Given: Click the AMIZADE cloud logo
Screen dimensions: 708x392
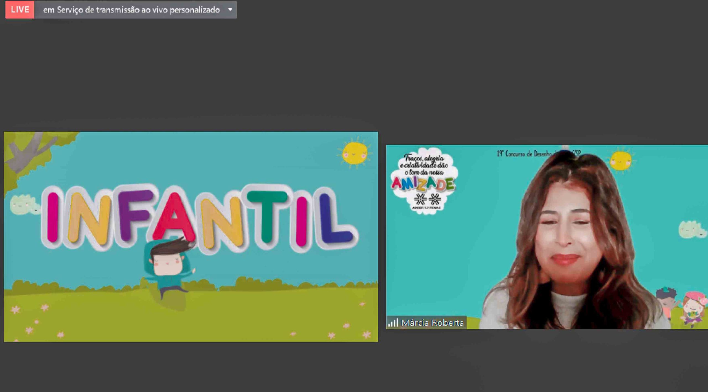Looking at the screenshot, I should tap(424, 181).
